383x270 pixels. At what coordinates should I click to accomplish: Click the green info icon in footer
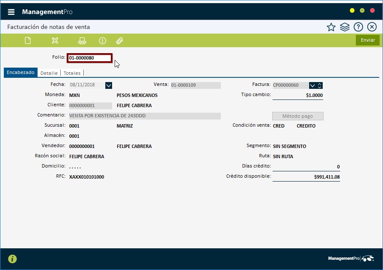click(12, 259)
